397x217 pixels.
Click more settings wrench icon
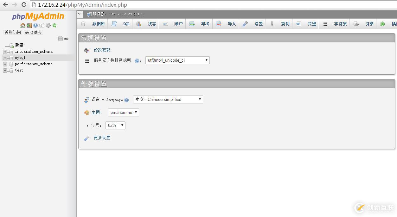[87, 138]
